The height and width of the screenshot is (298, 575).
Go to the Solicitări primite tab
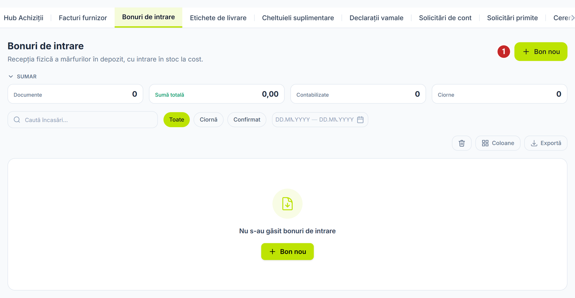pyautogui.click(x=512, y=18)
